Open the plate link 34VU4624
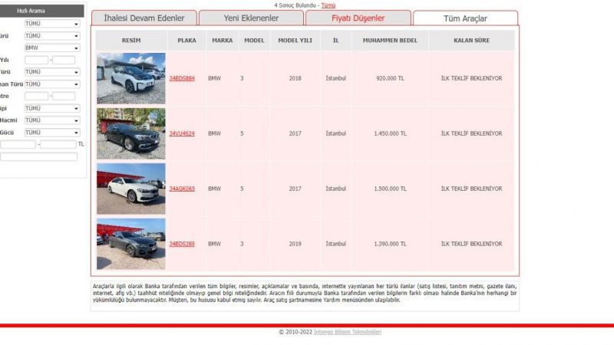 (182, 133)
